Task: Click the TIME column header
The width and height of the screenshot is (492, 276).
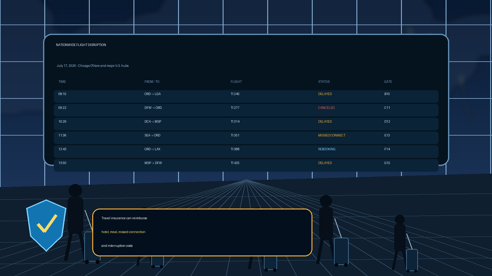Action: pyautogui.click(x=62, y=82)
